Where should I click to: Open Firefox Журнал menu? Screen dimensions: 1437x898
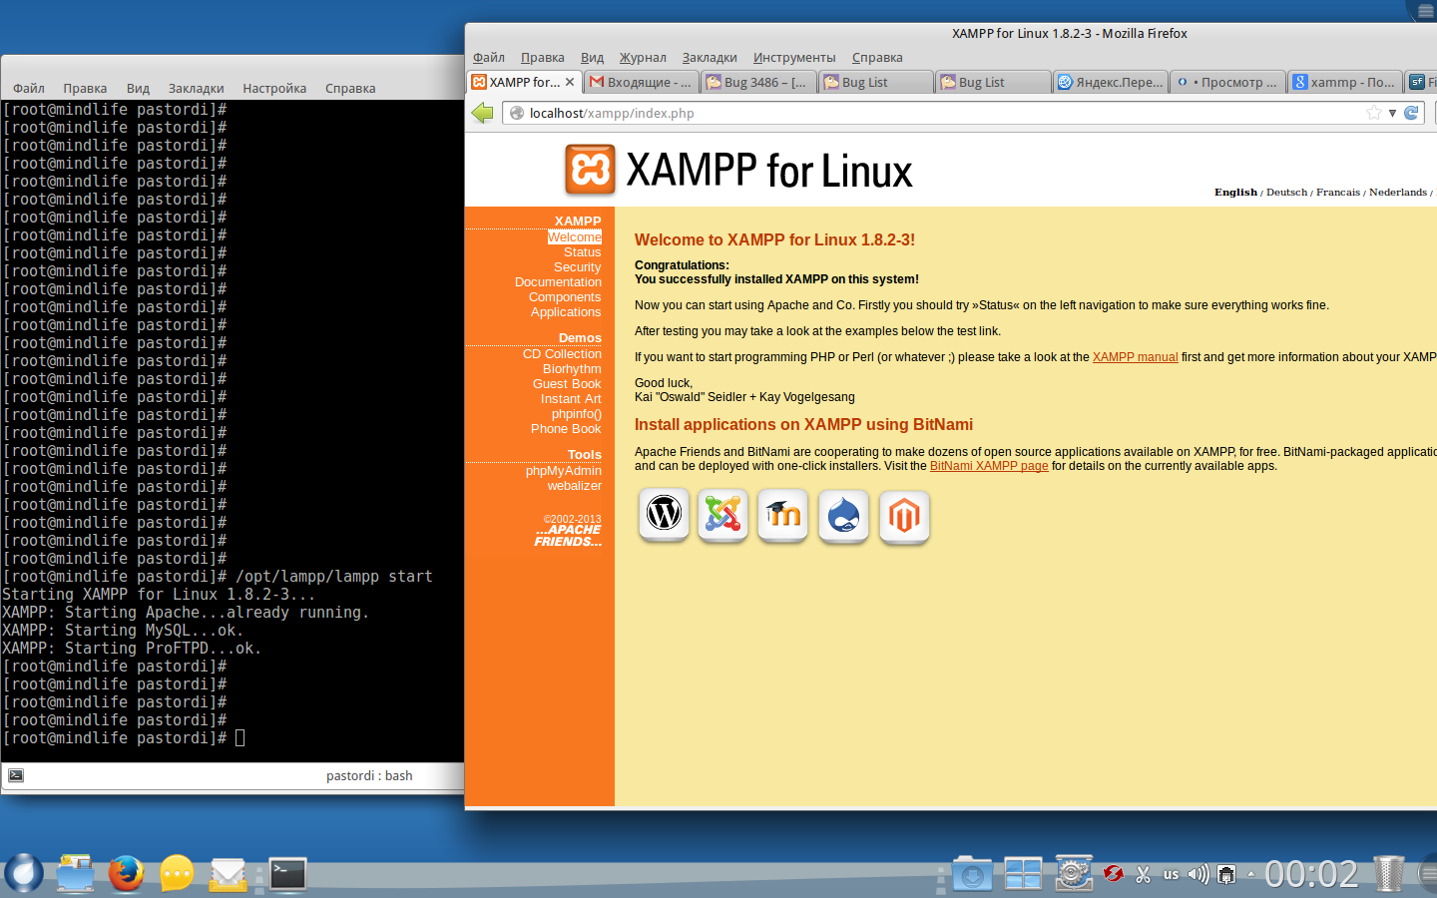(x=643, y=57)
